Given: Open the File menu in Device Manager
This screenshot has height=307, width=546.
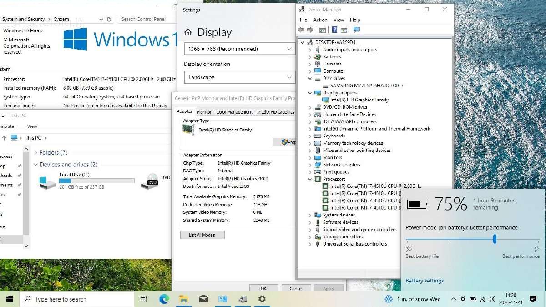Looking at the screenshot, I should click(303, 20).
